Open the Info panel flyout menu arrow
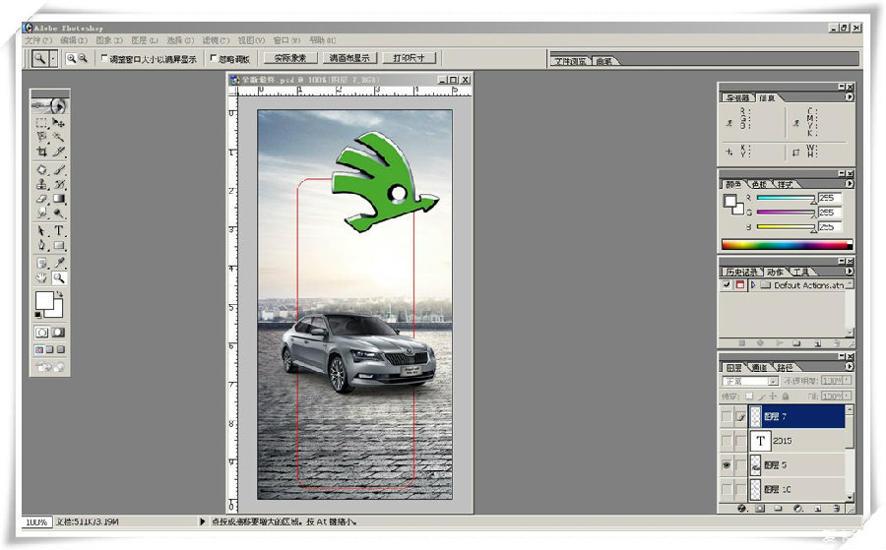 click(850, 97)
